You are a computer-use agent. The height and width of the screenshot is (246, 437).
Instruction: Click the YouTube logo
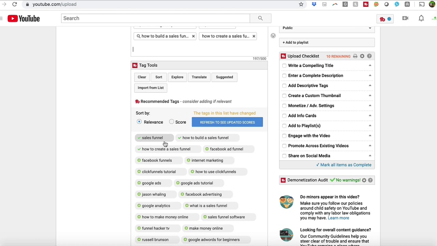[24, 18]
